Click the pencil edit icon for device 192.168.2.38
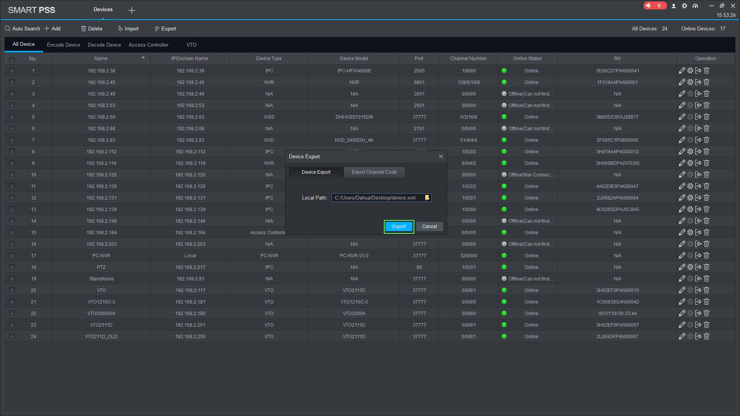740x416 pixels. pos(682,71)
